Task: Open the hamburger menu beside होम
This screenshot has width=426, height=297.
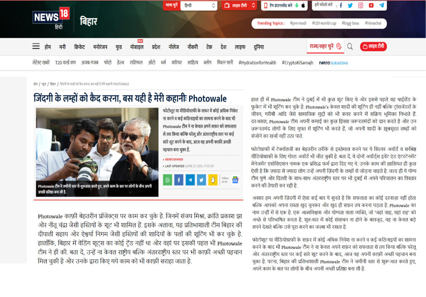Action: pyautogui.click(x=36, y=47)
